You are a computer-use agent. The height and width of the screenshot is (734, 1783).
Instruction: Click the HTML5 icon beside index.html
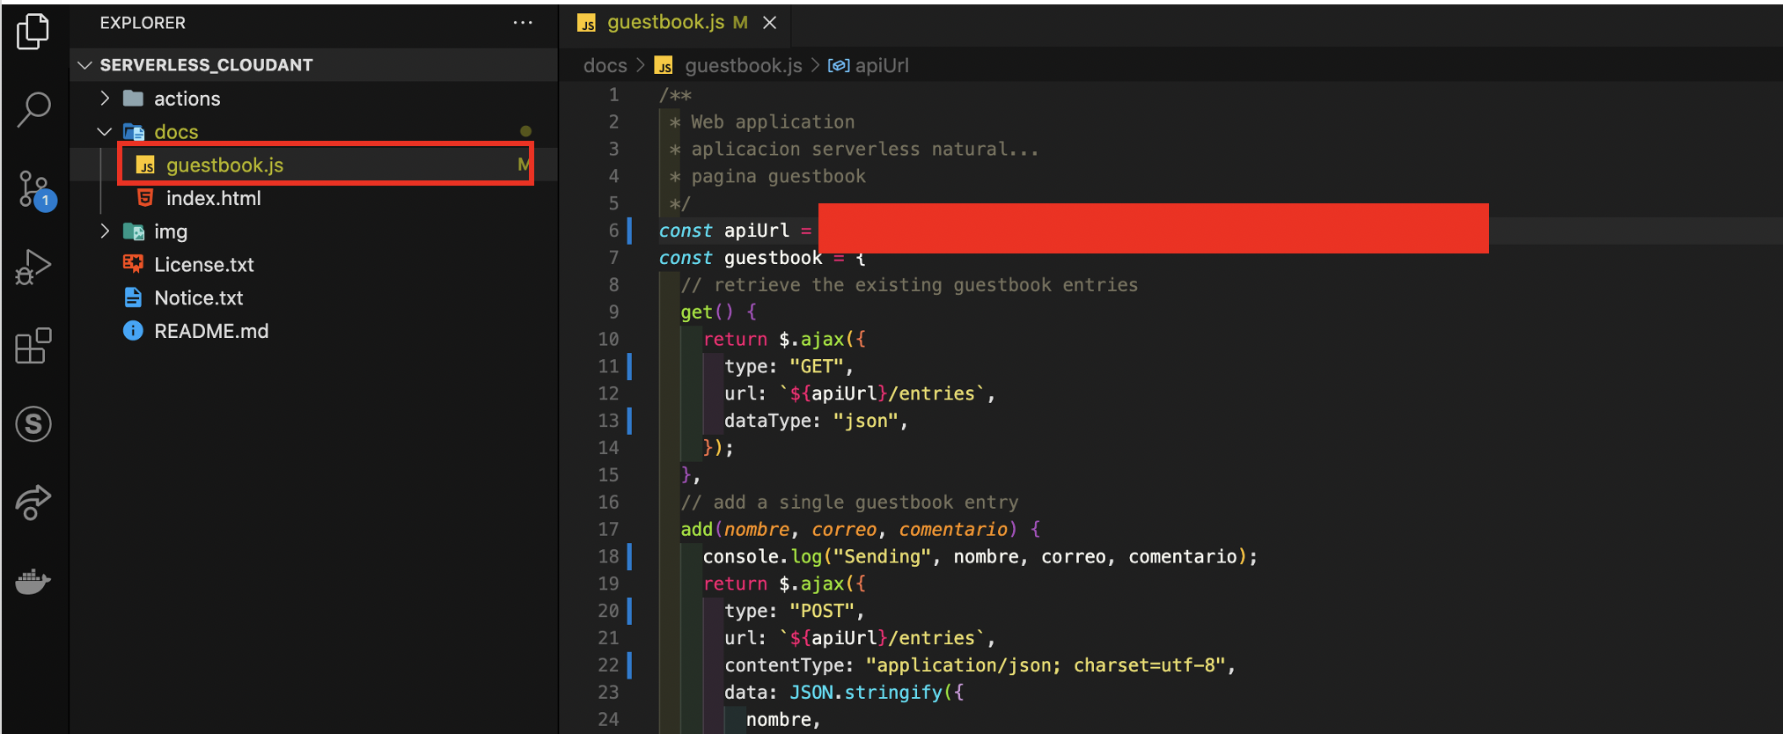click(x=145, y=198)
